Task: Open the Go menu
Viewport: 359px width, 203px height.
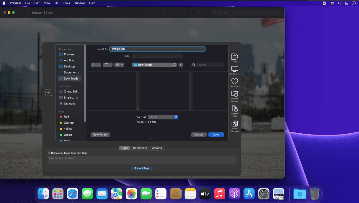Action: pyautogui.click(x=56, y=3)
